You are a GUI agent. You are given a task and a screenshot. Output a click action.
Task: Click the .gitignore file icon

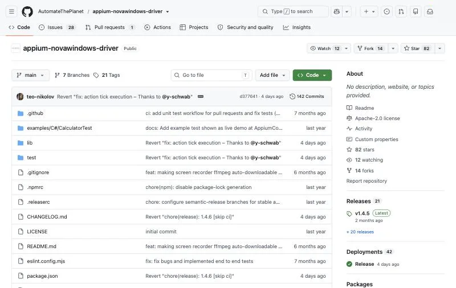21,172
